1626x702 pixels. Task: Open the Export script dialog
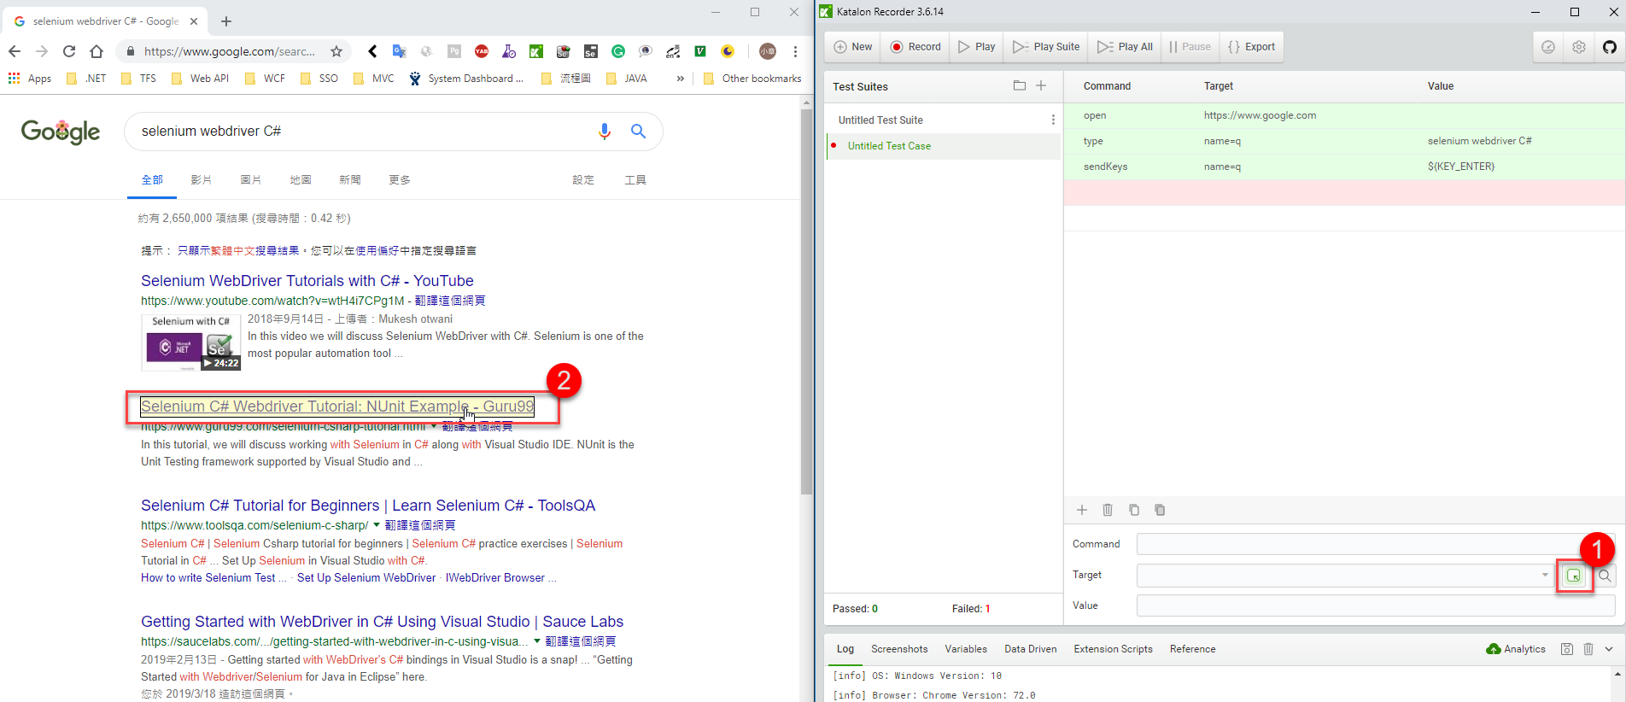(x=1251, y=47)
